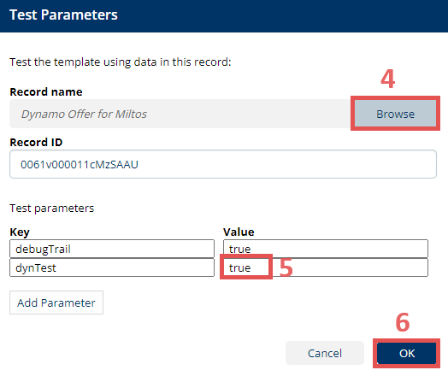The height and width of the screenshot is (376, 448).
Task: Click the red step number 5 annotation
Action: (x=286, y=267)
